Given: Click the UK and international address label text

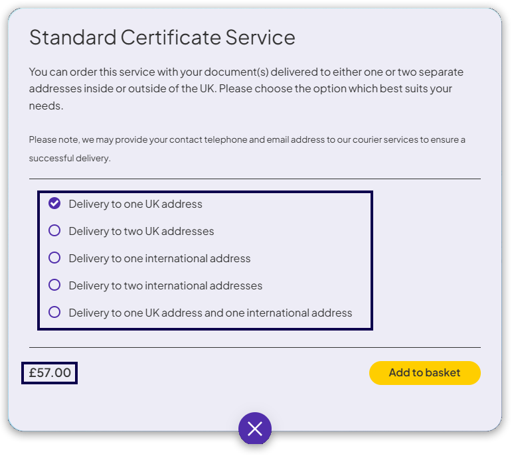Looking at the screenshot, I should tap(211, 313).
